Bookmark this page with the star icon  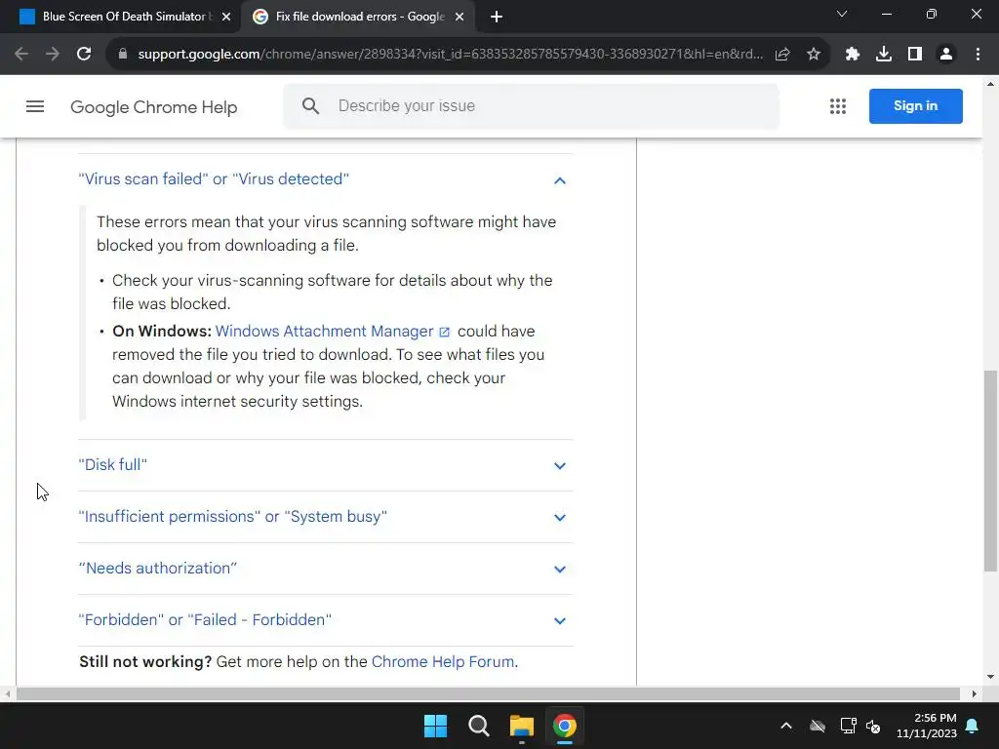tap(814, 55)
